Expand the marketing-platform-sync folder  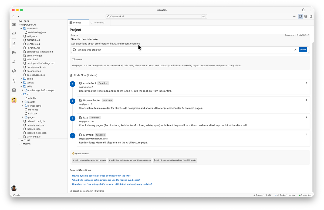coord(23,90)
